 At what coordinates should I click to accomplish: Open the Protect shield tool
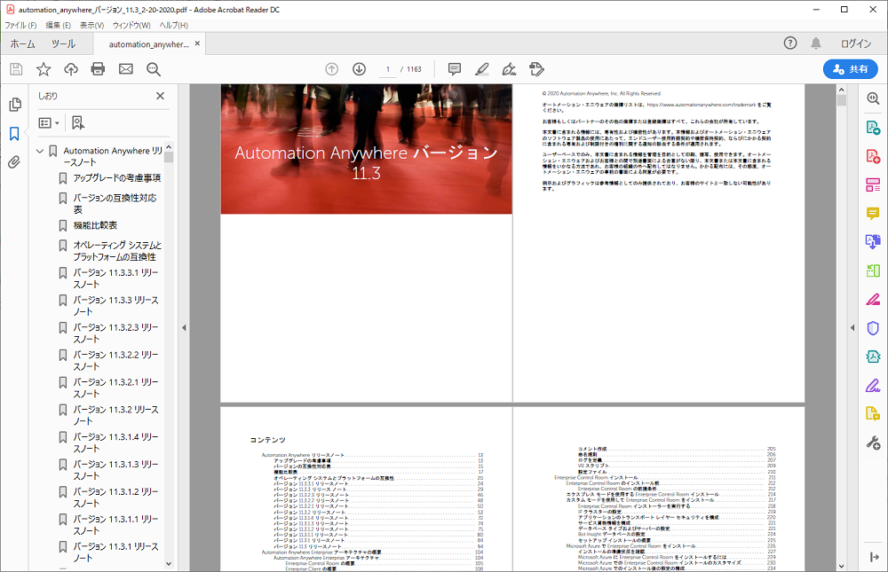(873, 328)
